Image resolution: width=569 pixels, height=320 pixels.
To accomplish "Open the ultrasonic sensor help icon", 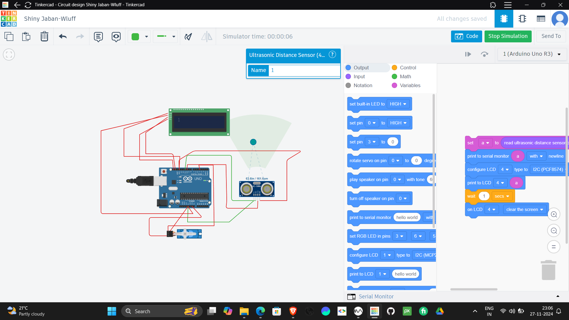I will (332, 55).
